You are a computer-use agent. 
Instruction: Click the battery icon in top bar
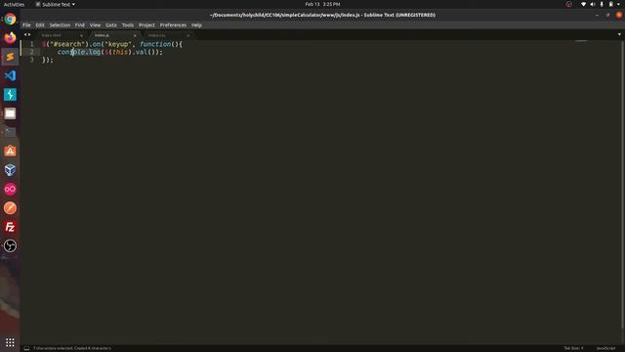coord(610,4)
